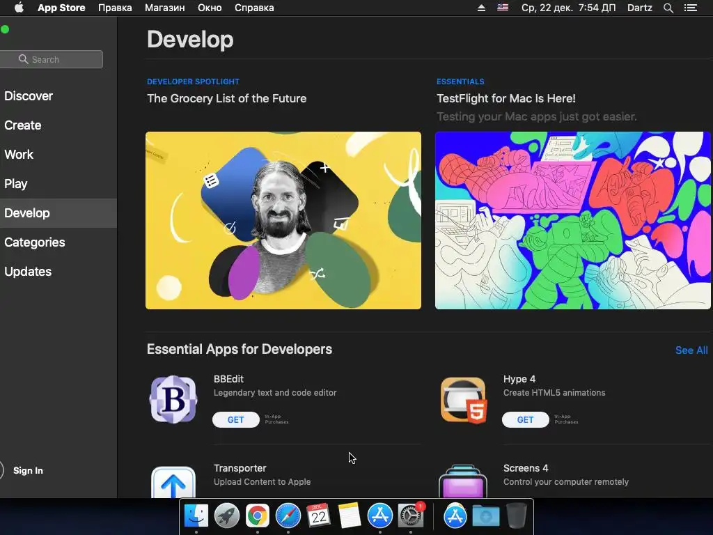
Task: Open Google Chrome from the Dock
Action: tap(258, 515)
